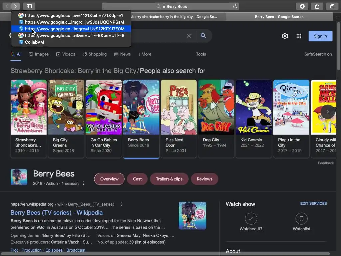Open the Berry Bees carousel card
Screen dimensions: 341x256
[x=141, y=119]
